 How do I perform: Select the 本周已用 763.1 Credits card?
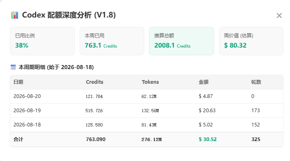pos(112,41)
